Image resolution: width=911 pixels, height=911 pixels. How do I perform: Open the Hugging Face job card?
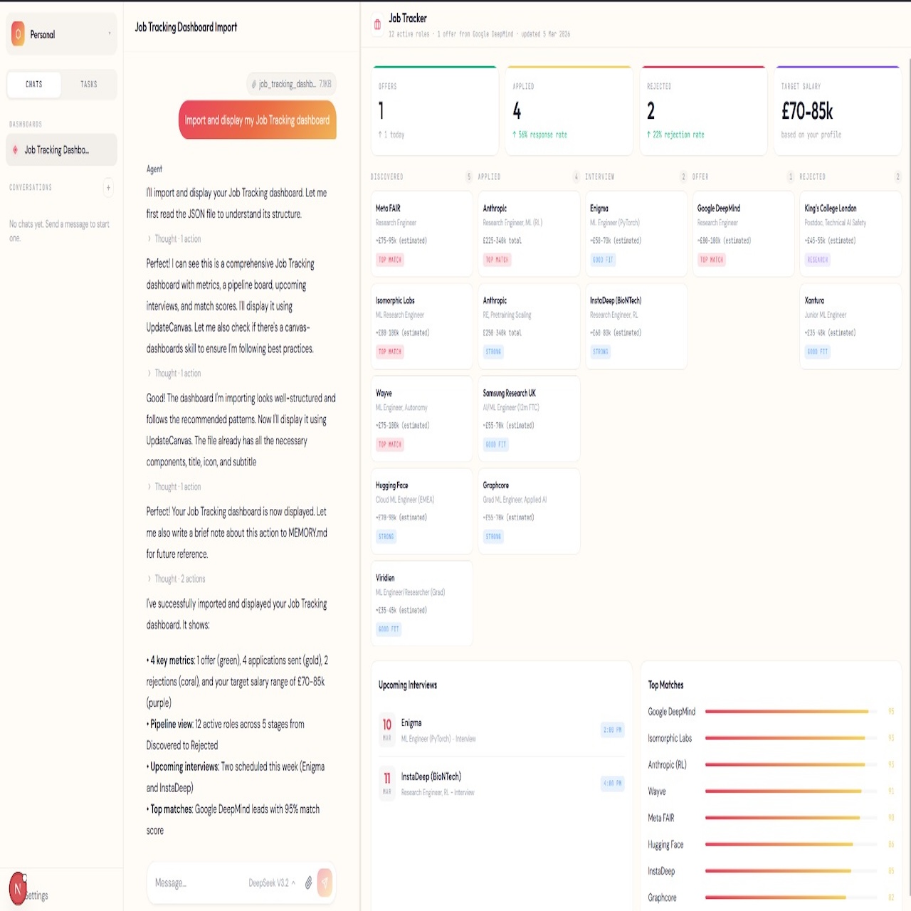(x=421, y=511)
